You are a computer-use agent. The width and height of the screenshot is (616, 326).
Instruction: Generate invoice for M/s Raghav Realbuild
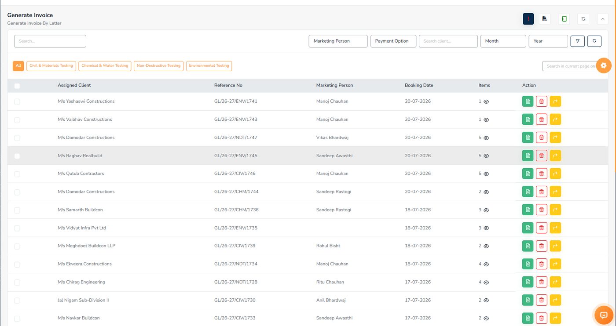click(x=528, y=156)
